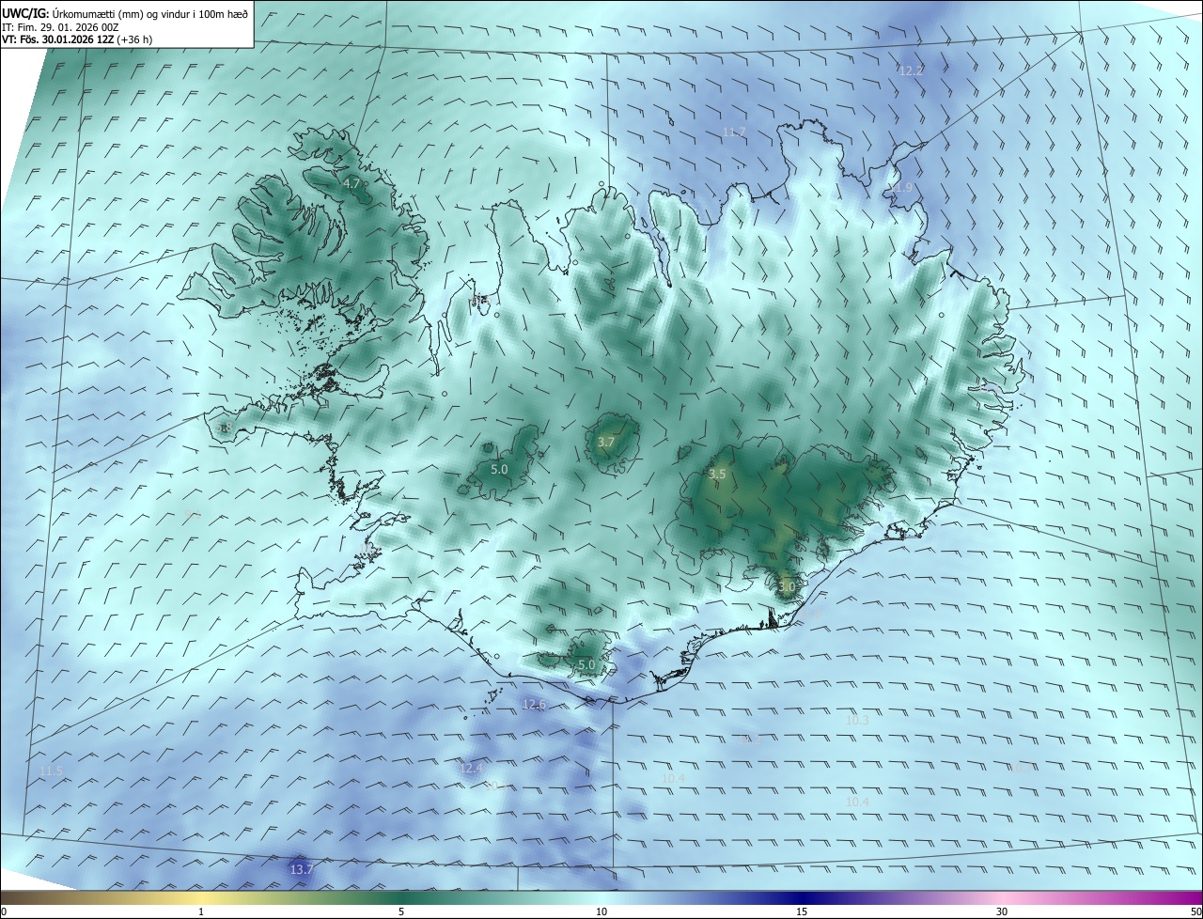
Task: Click the 3.5 value on Vatnajökull
Action: [717, 475]
